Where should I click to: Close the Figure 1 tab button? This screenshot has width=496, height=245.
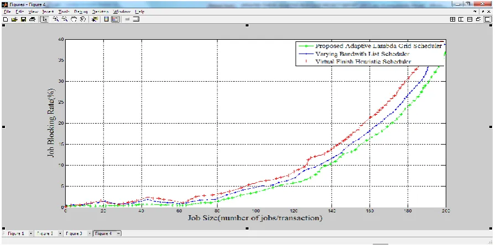click(31, 233)
